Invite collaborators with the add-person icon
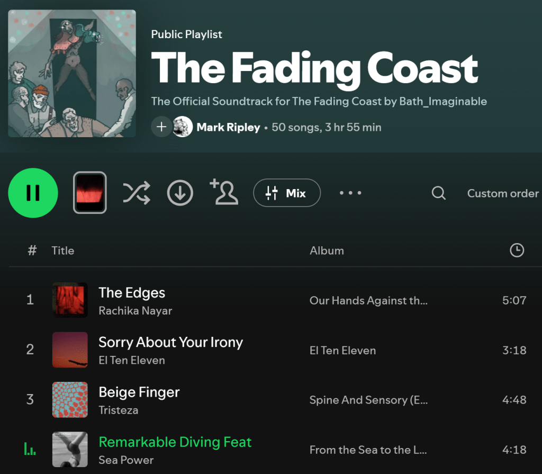The height and width of the screenshot is (474, 542). 224,192
